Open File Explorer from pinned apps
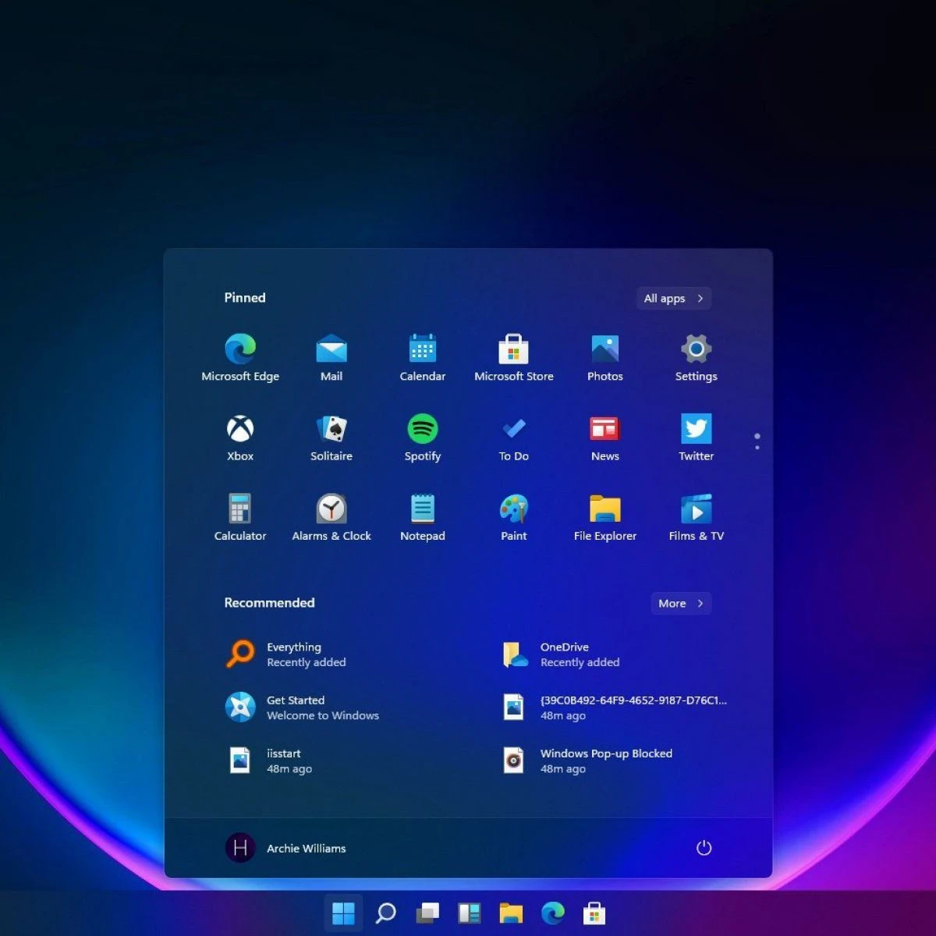Viewport: 936px width, 936px height. pos(605,517)
